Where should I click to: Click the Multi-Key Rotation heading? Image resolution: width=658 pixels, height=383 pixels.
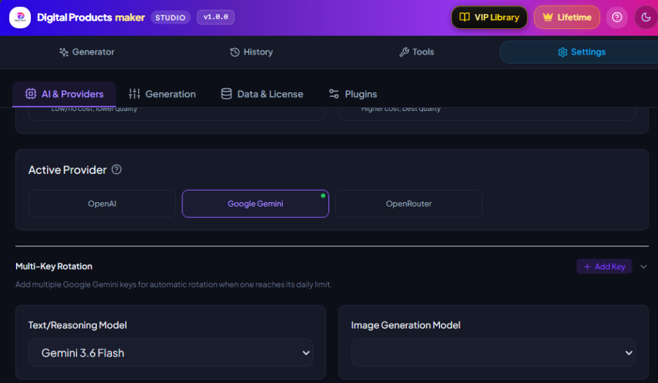54,266
